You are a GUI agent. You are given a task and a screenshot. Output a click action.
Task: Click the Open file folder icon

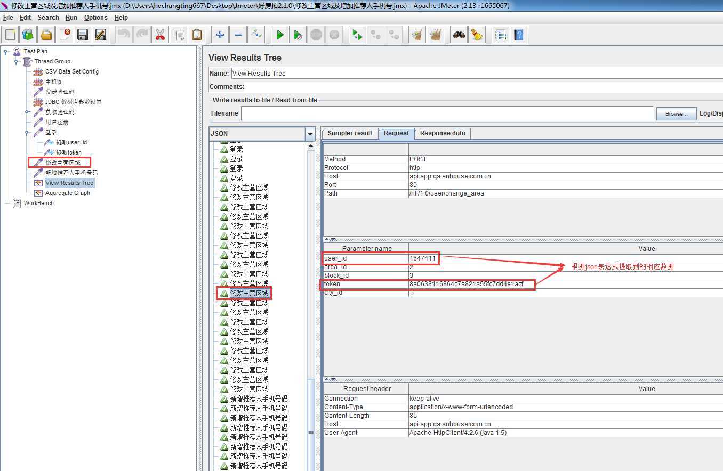click(46, 35)
